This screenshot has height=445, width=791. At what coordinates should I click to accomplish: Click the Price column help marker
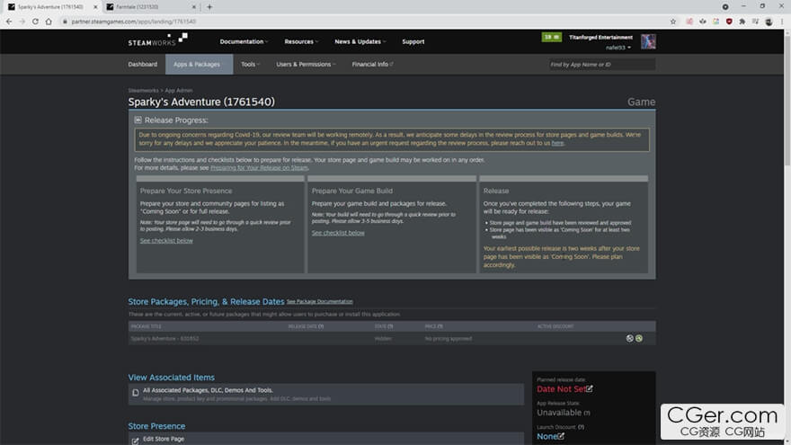[x=440, y=326]
